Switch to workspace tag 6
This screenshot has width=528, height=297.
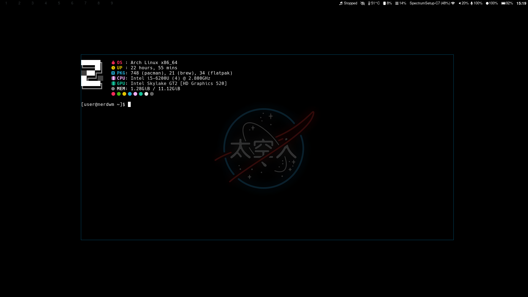[72, 3]
